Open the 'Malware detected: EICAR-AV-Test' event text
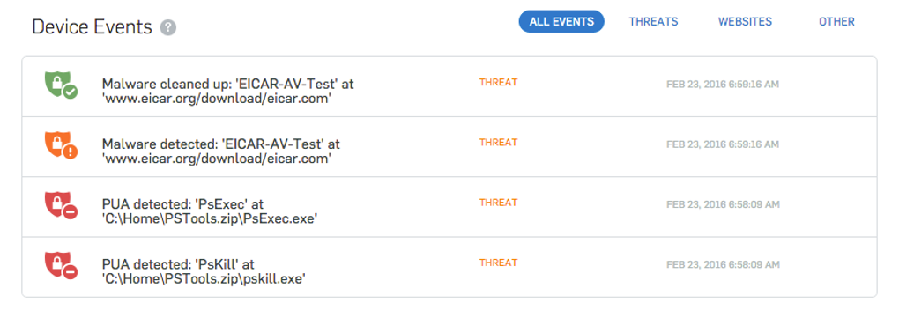 220,152
